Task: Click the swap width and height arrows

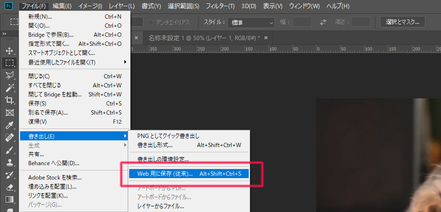Action: [323, 22]
